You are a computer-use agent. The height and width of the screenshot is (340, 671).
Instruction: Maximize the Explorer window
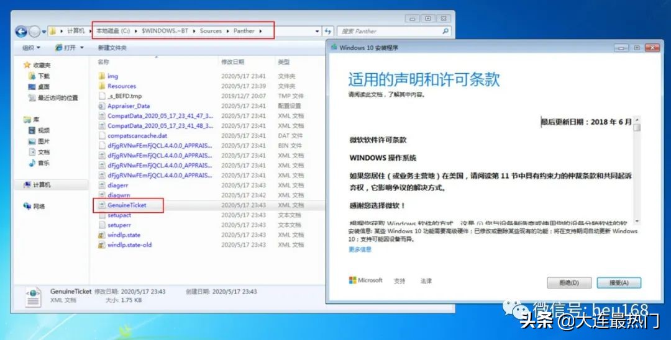(428, 19)
